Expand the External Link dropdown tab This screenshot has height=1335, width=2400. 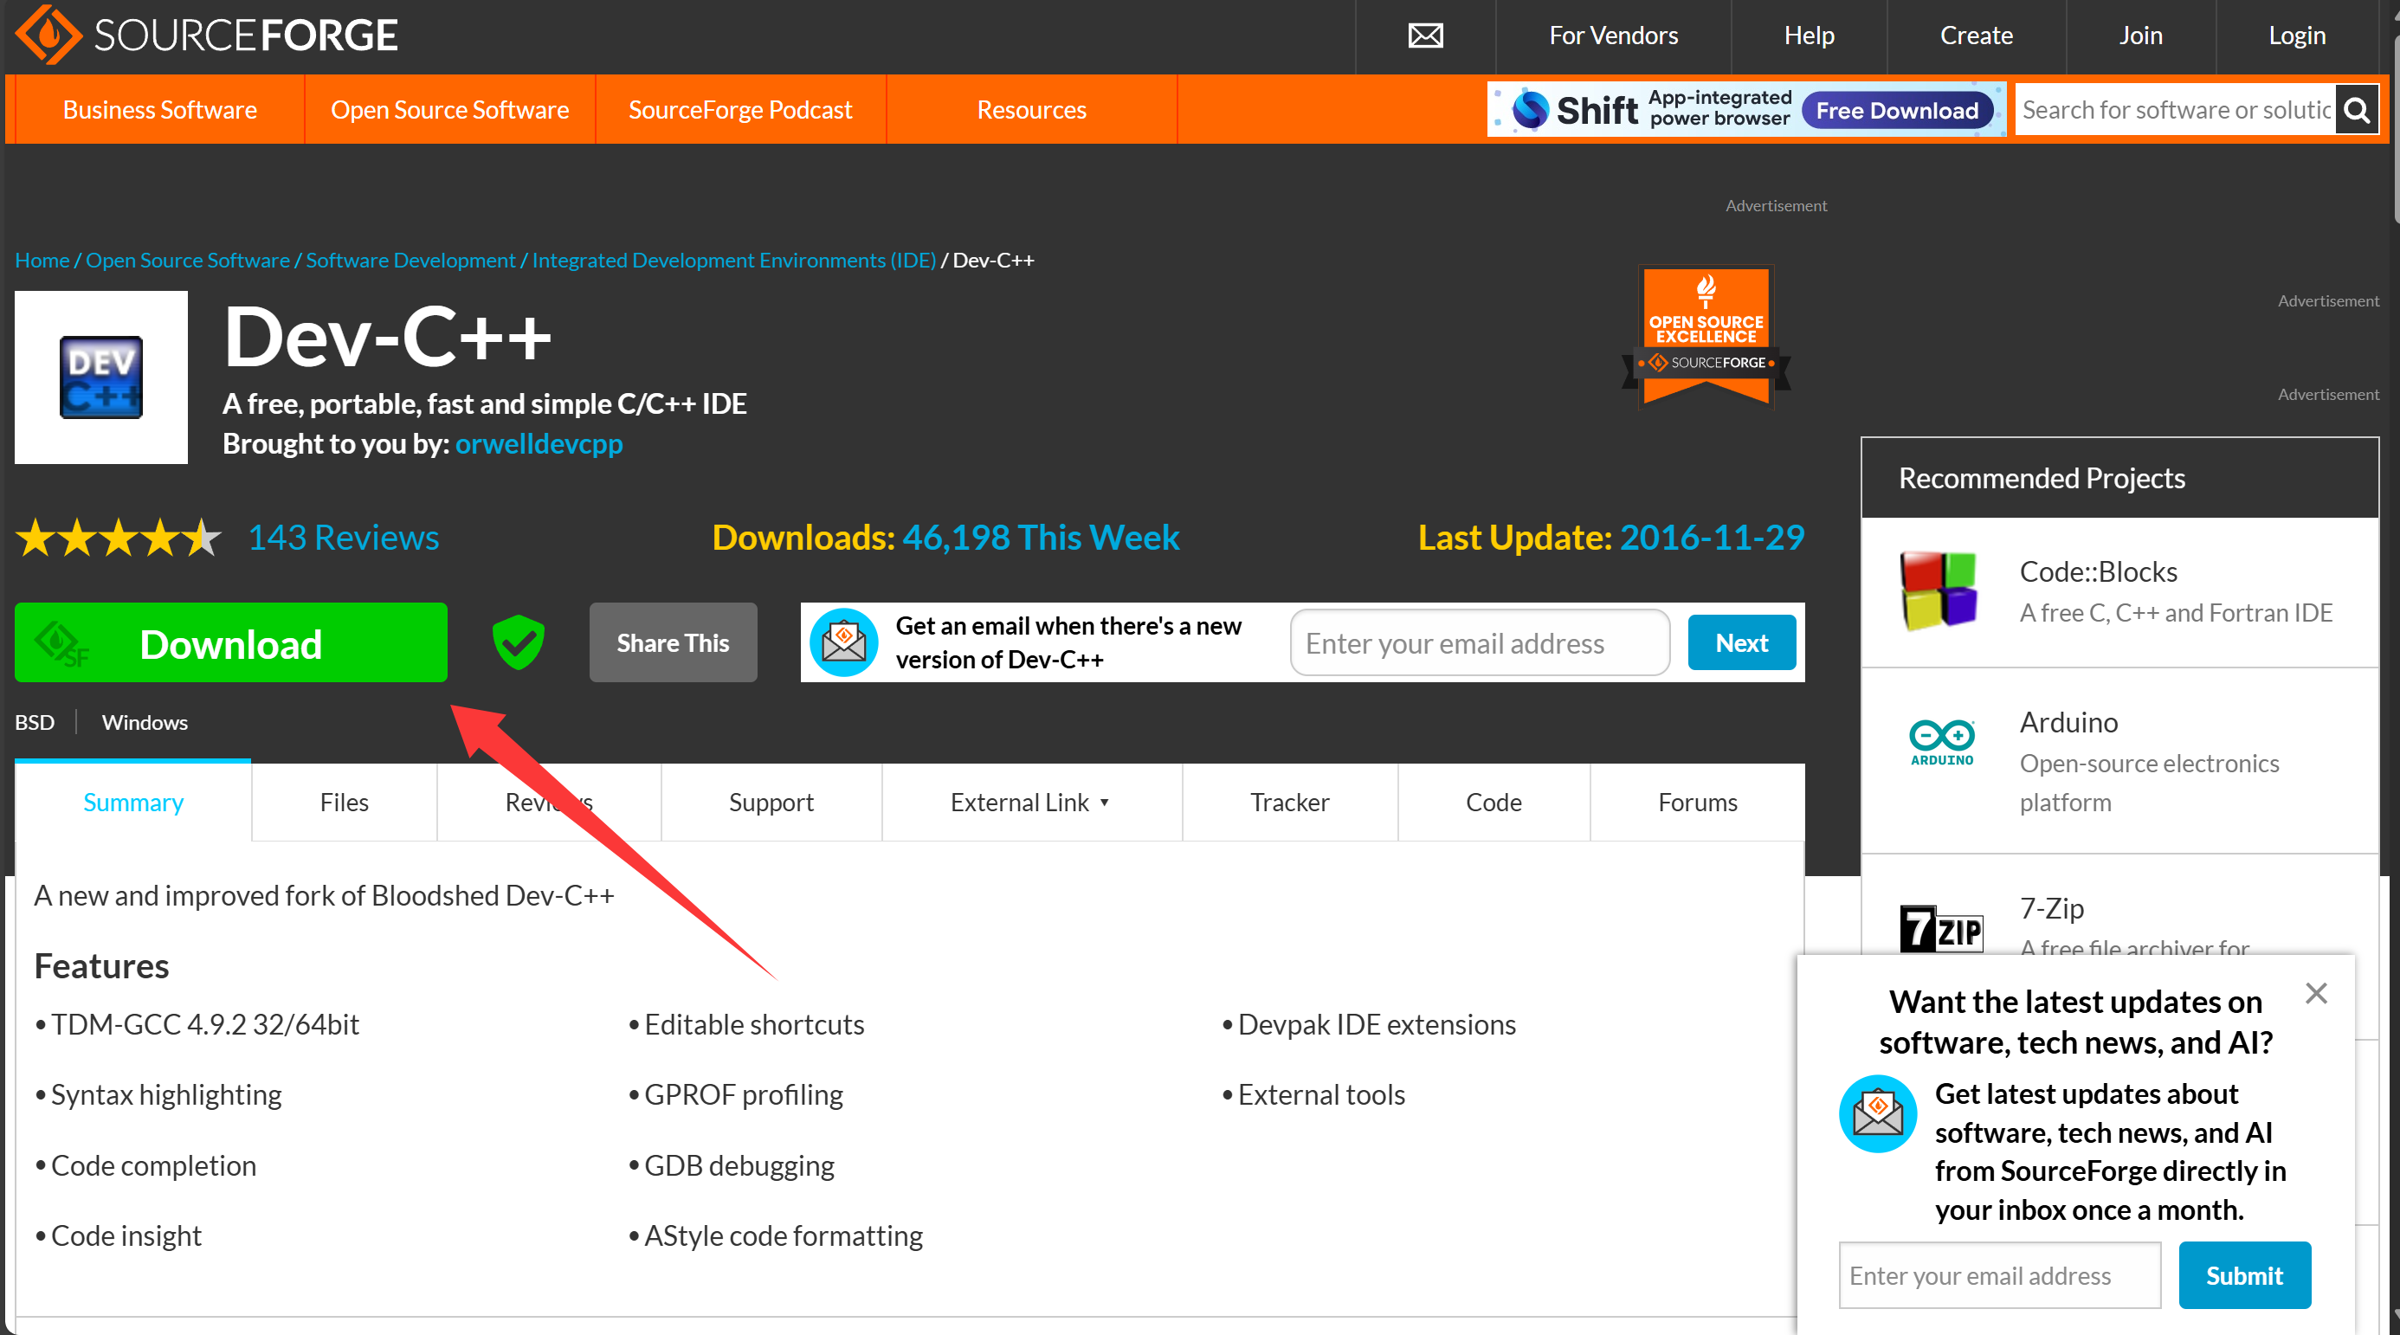[x=1030, y=802]
